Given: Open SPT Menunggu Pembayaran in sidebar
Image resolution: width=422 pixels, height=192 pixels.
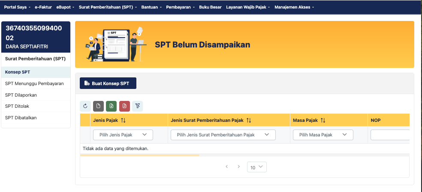Looking at the screenshot, I should click(x=34, y=83).
